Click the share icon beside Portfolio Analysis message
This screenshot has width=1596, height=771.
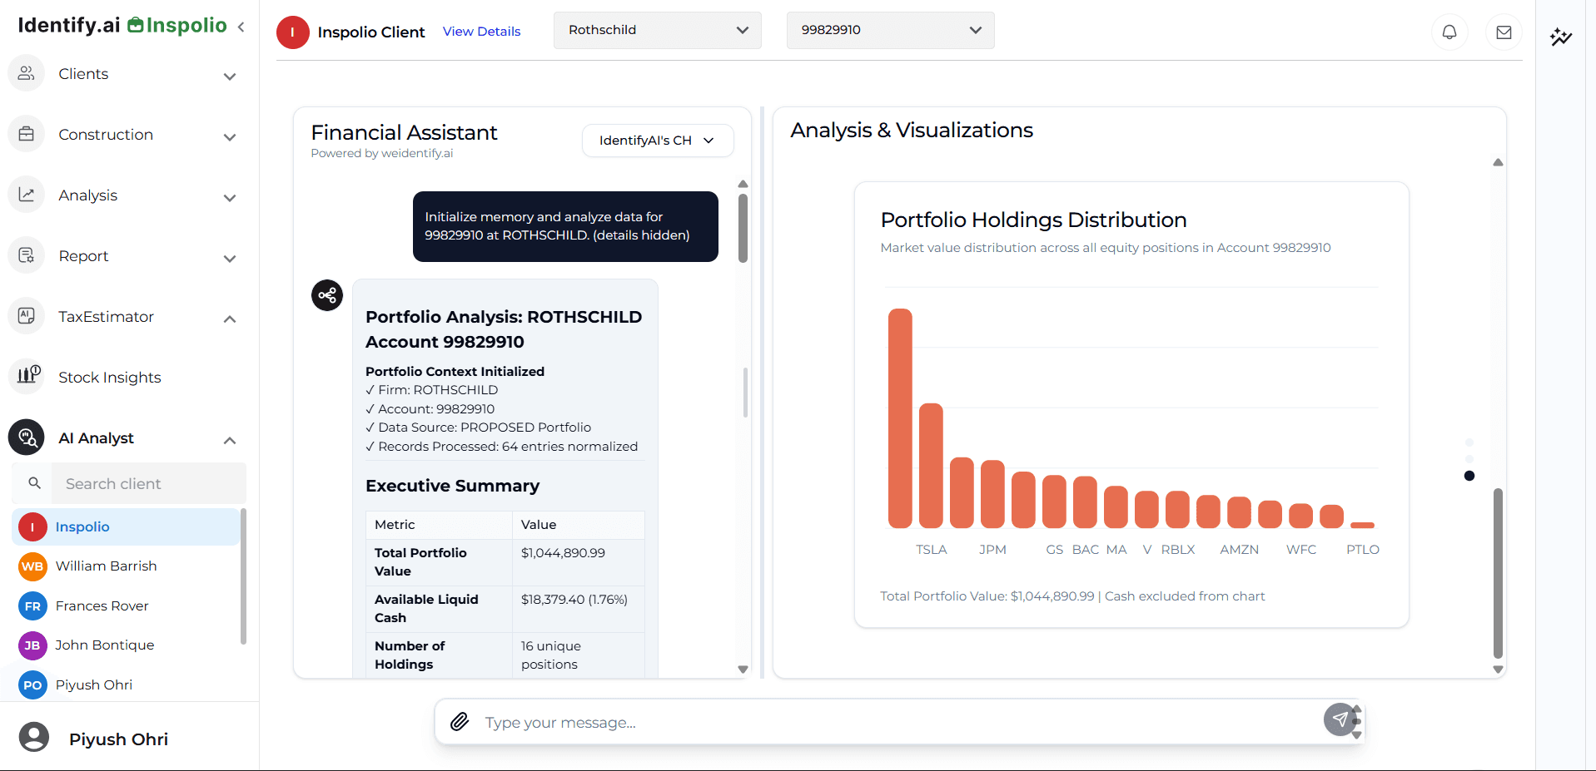pyautogui.click(x=326, y=295)
